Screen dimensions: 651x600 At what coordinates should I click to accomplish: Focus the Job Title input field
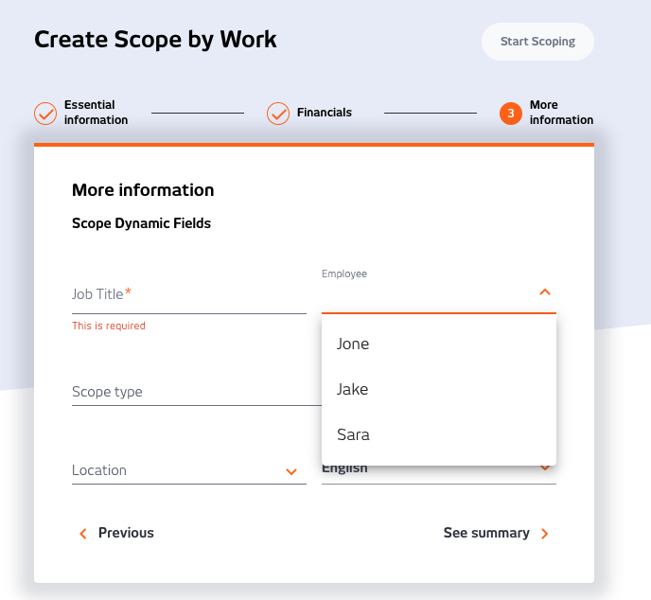click(189, 295)
